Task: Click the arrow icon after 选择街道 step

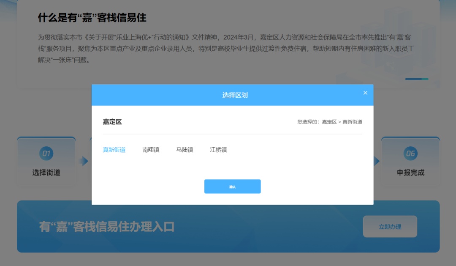Action: click(84, 161)
